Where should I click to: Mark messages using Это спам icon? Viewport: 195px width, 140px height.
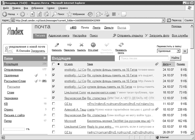93,45
